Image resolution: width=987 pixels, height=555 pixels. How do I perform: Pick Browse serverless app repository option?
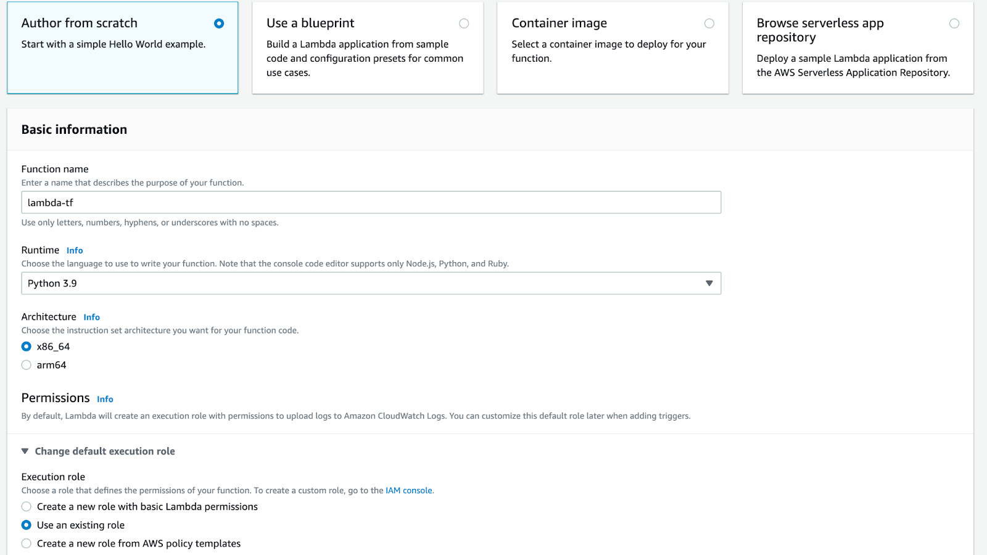(x=954, y=23)
